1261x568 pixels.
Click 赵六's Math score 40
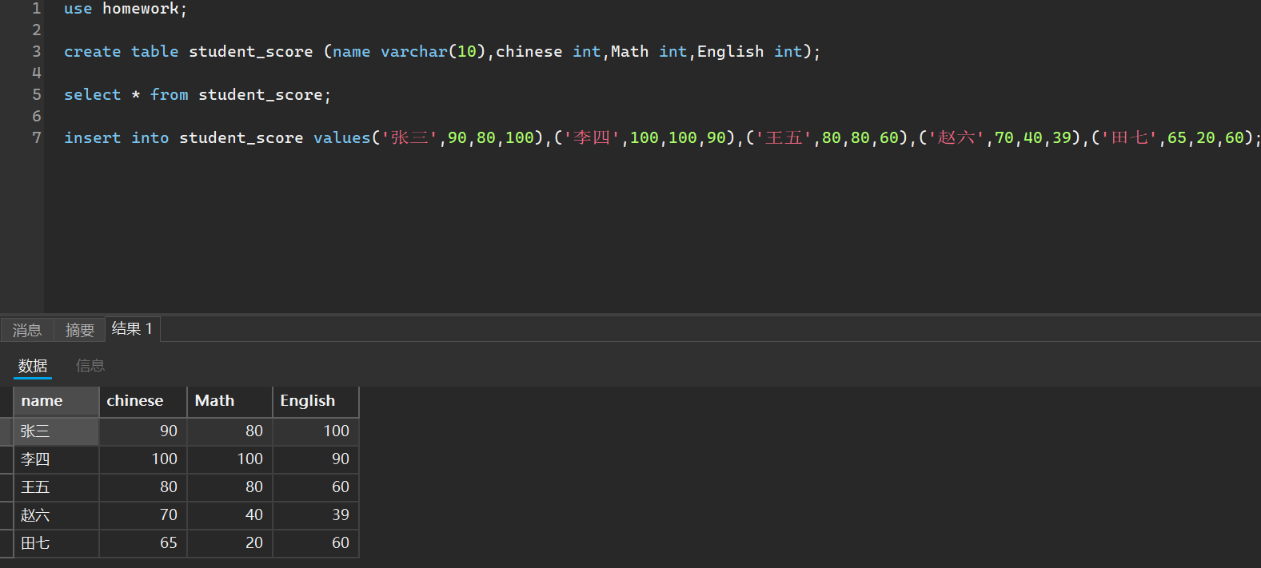tap(230, 515)
